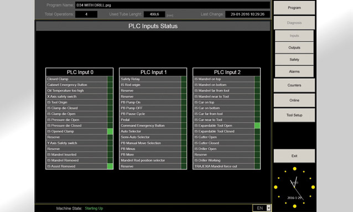
Task: Switch to the Outputs sub-page
Action: coord(294,48)
